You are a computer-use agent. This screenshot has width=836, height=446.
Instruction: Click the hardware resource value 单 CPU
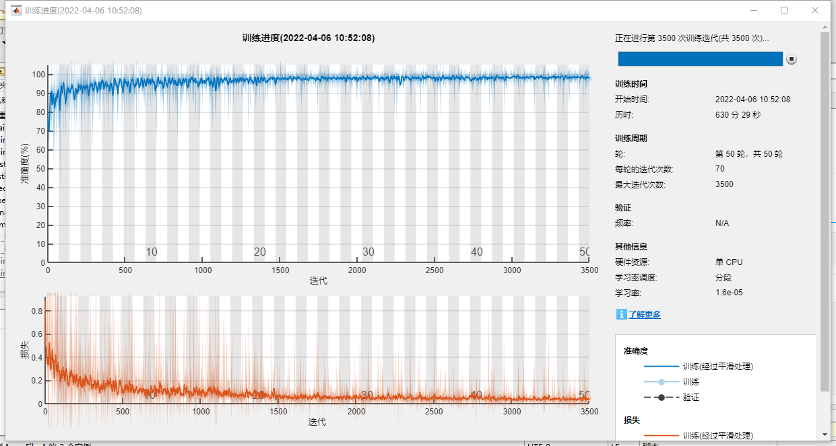(x=729, y=262)
